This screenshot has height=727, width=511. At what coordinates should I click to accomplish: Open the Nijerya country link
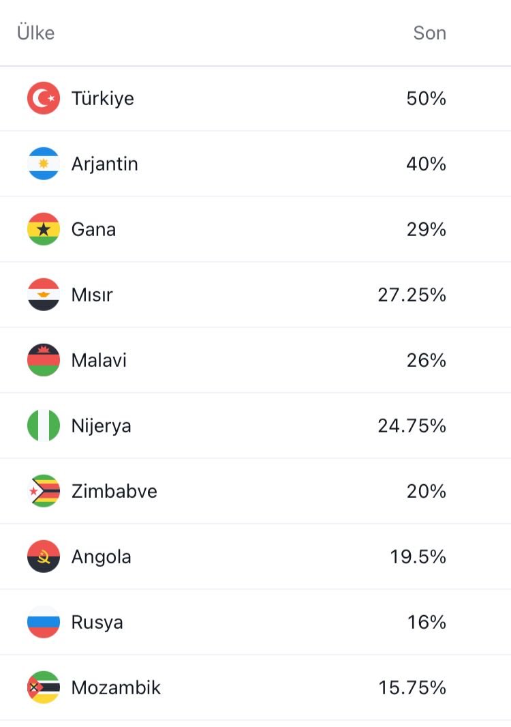(102, 426)
